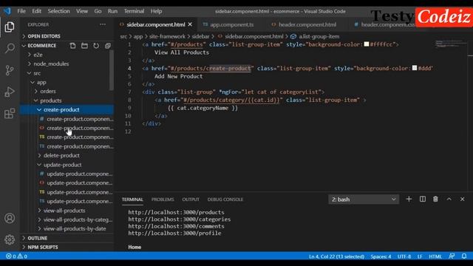Maximize the panel with up chevron
The width and height of the screenshot is (473, 266).
pyautogui.click(x=449, y=199)
